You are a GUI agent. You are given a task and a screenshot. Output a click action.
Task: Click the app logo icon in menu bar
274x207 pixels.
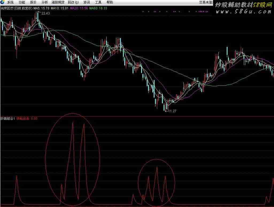[x=2, y=2]
